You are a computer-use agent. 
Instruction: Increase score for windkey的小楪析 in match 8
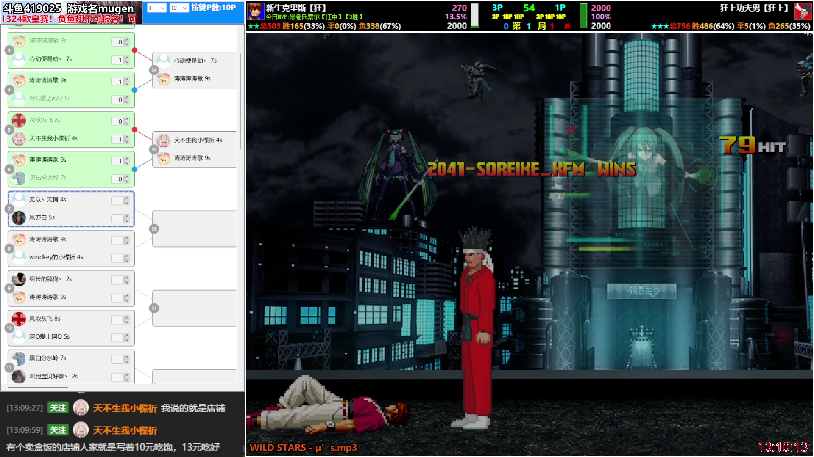(x=127, y=256)
